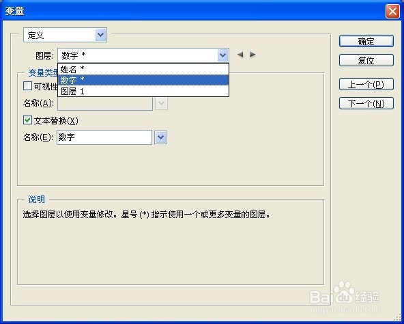The image size is (404, 324).
Task: Select 数字 * from the layer list
Action: 143,80
